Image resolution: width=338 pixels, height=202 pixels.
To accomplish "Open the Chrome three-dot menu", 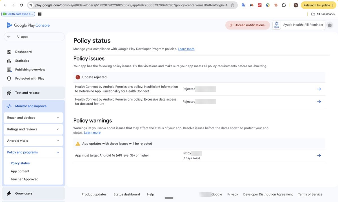I will [x=333, y=5].
